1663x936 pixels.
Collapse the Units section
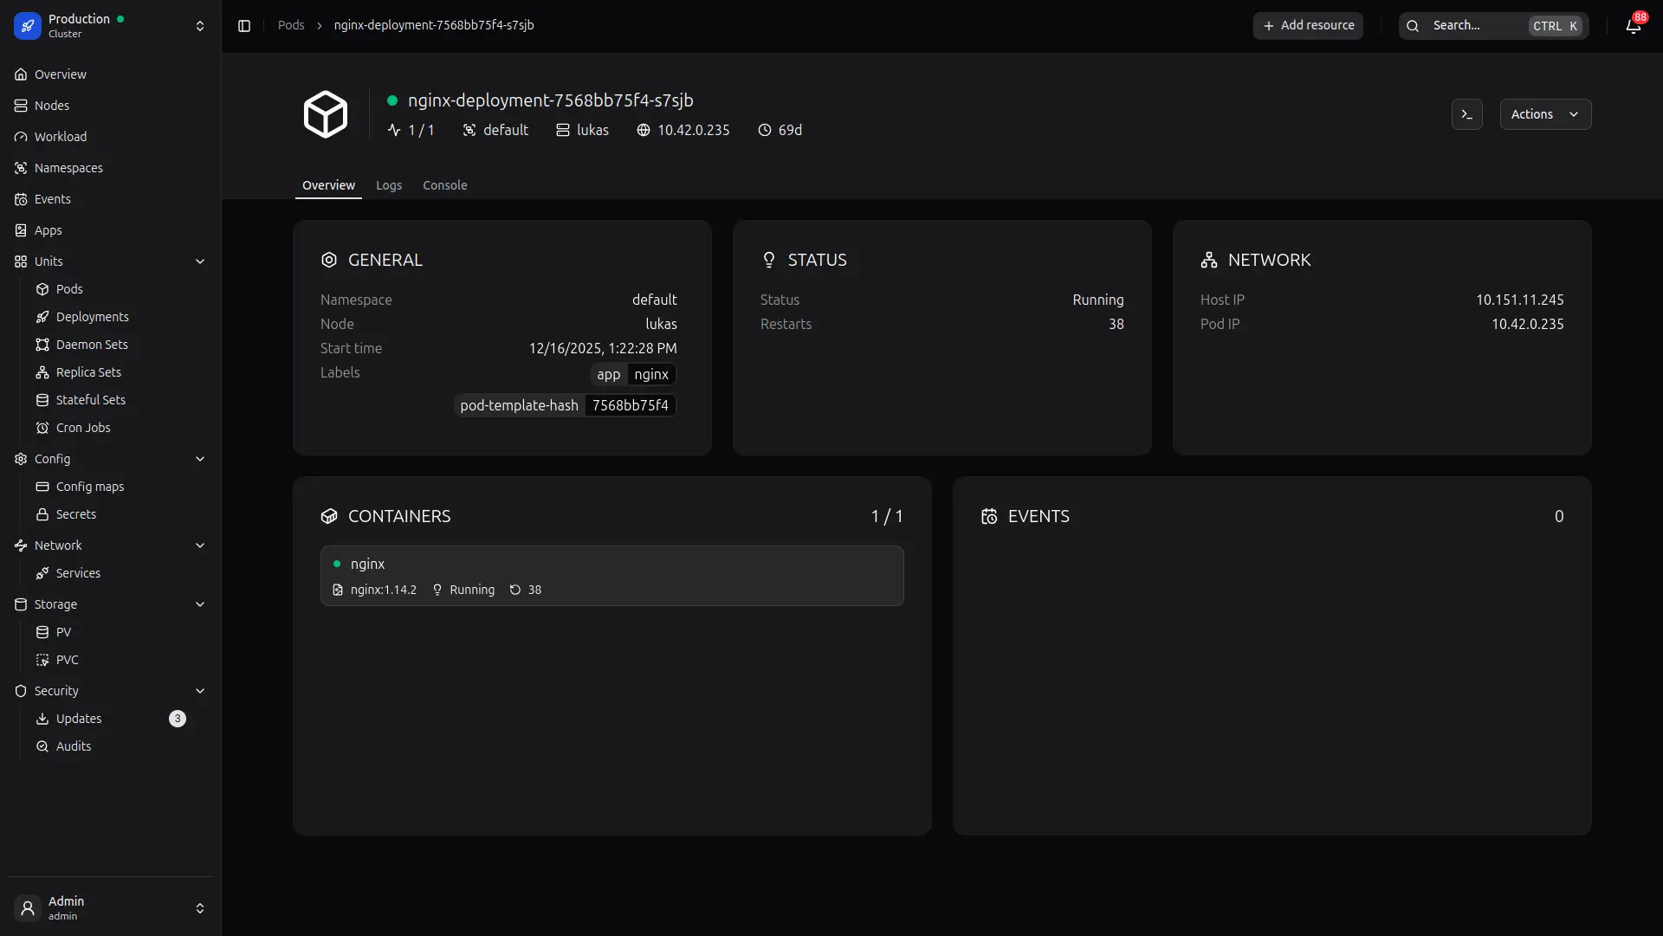pyautogui.click(x=200, y=261)
